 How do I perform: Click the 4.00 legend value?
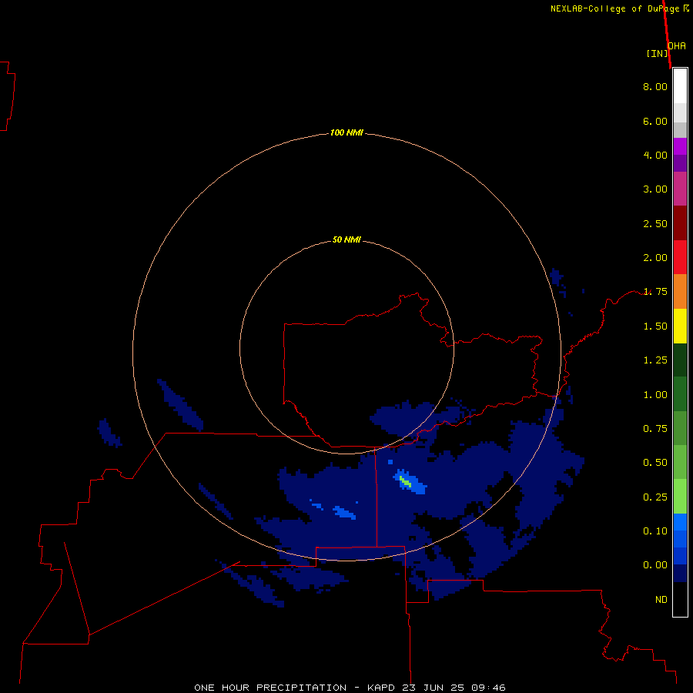coord(655,155)
